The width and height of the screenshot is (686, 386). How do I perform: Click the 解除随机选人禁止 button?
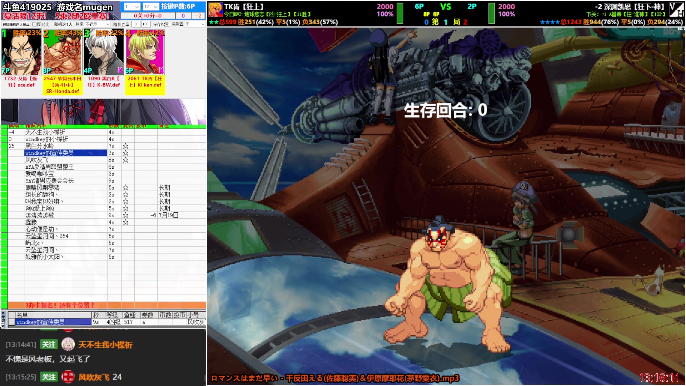pyautogui.click(x=16, y=24)
